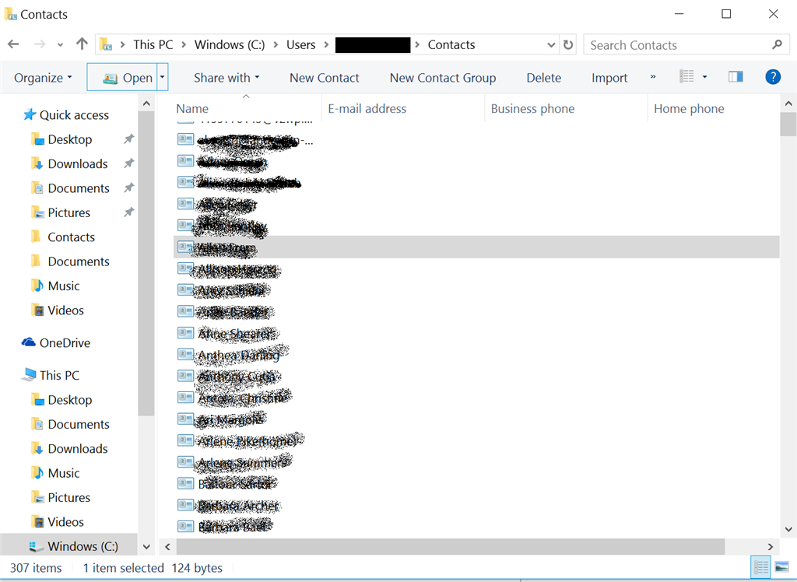Expand the Open button dropdown arrow
The width and height of the screenshot is (797, 582).
point(162,77)
